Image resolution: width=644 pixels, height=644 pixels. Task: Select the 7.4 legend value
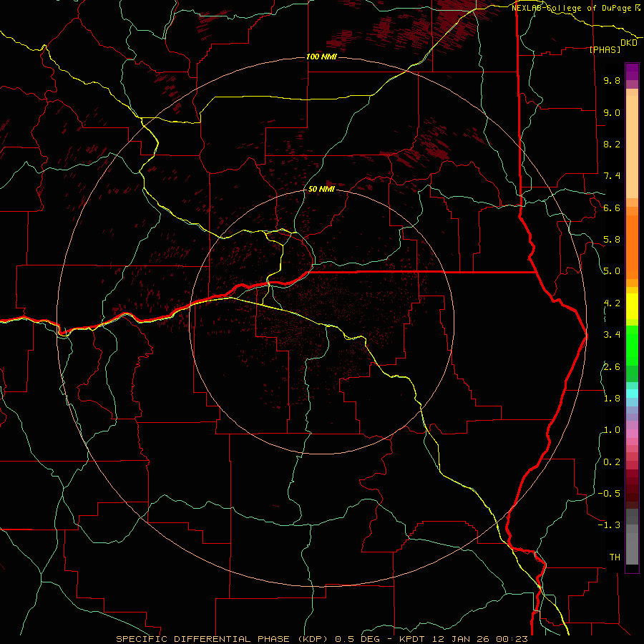coord(612,176)
